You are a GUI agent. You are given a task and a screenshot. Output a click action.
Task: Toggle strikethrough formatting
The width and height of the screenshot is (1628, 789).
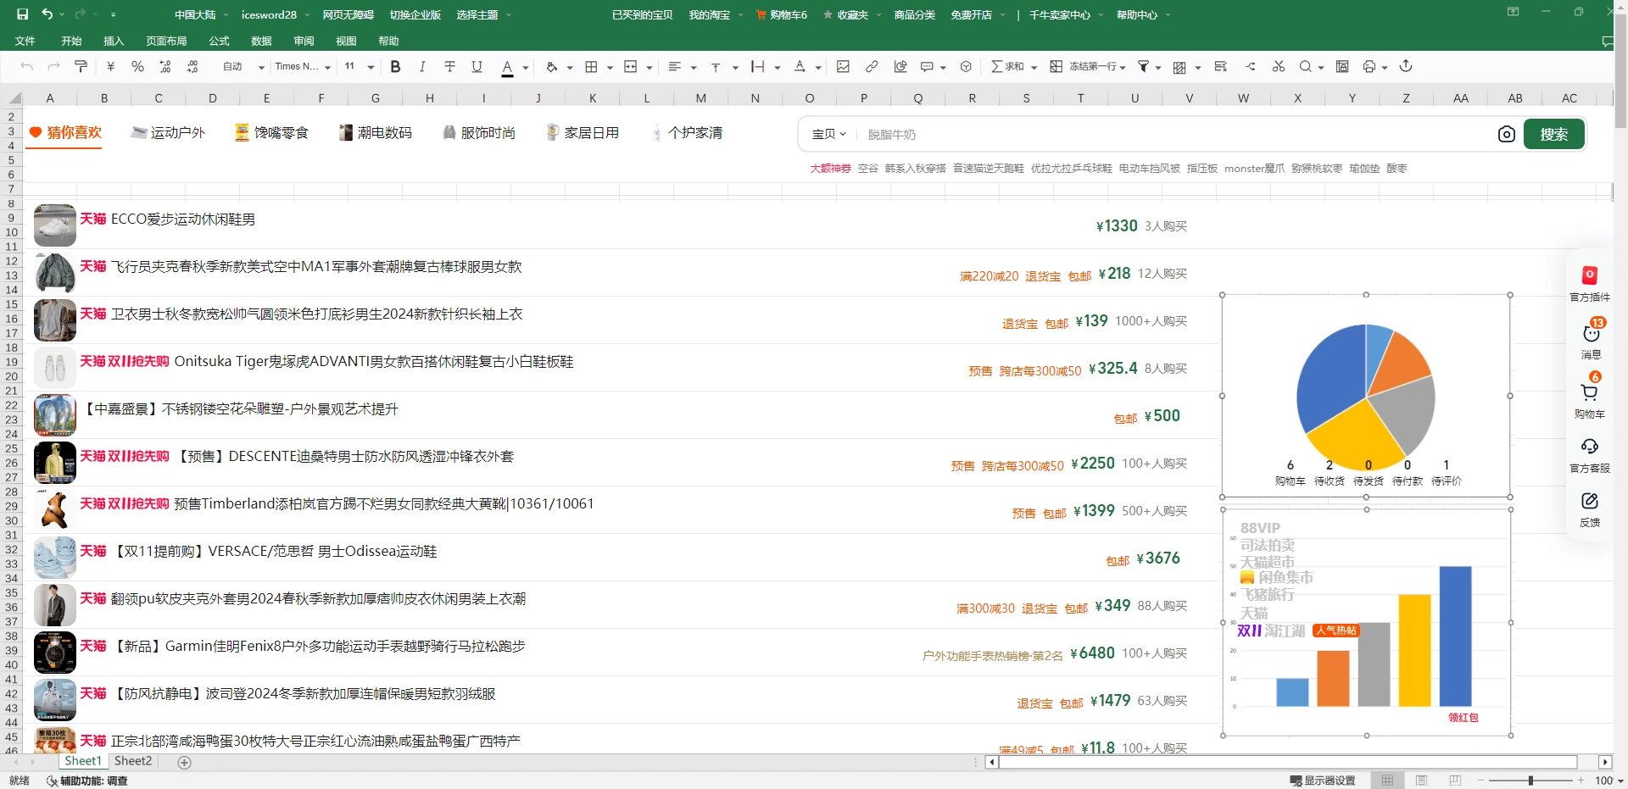coord(449,67)
